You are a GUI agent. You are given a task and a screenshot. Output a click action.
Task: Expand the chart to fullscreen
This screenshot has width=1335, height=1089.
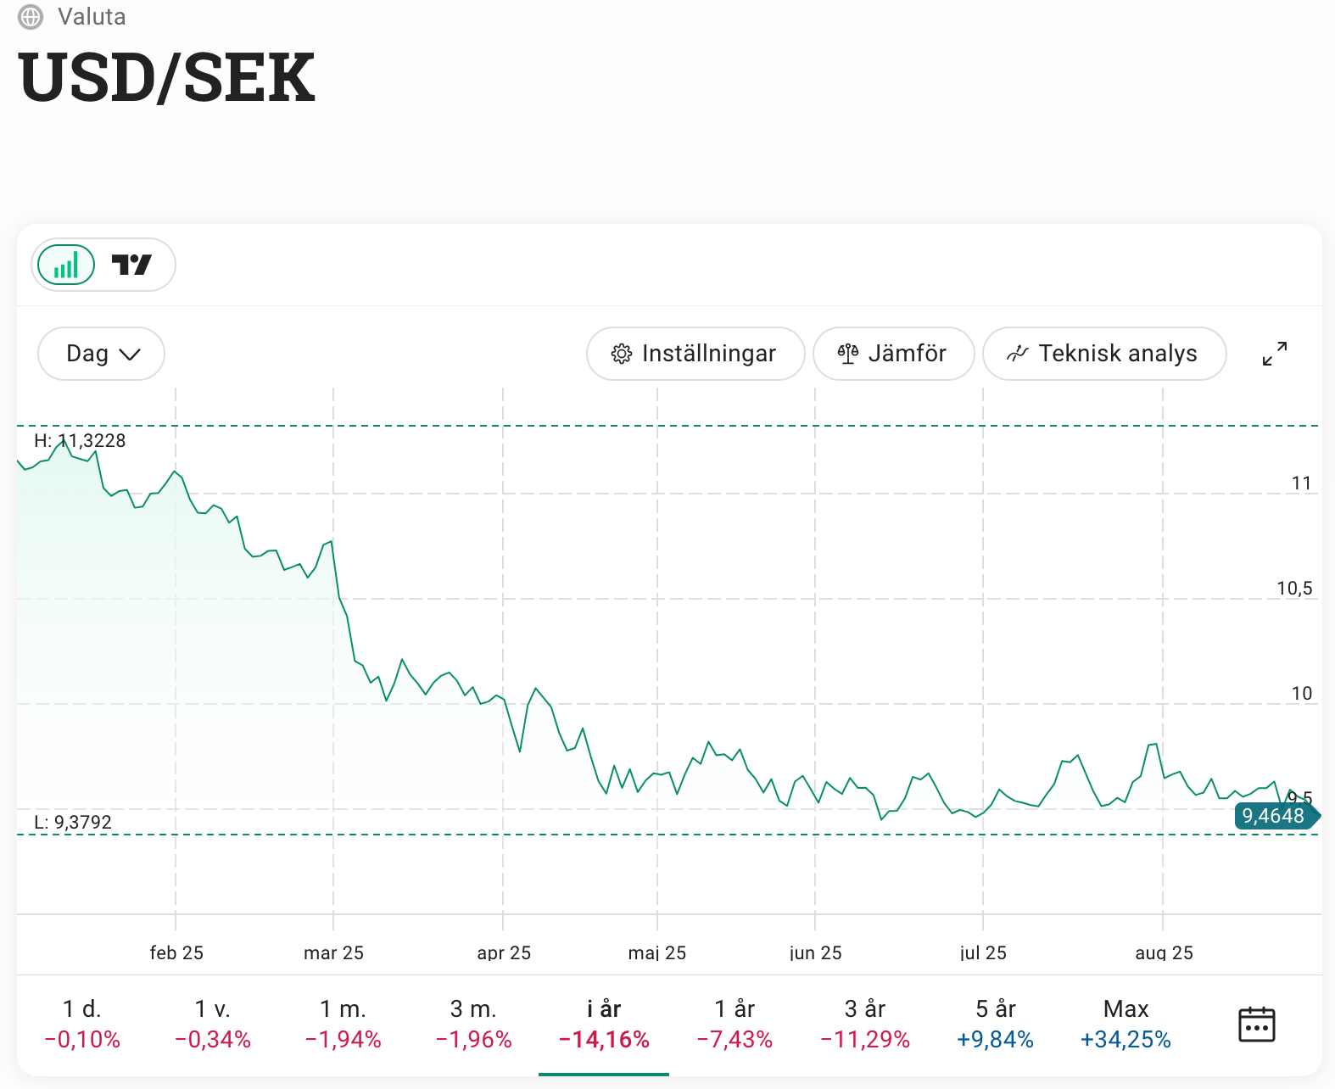(1274, 354)
